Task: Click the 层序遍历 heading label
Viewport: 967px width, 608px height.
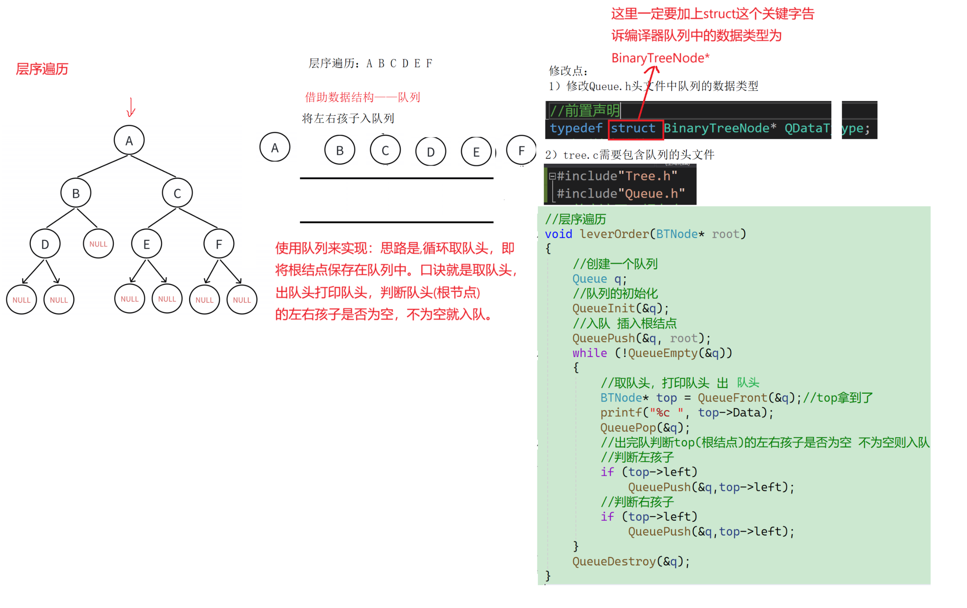Action: 42,69
